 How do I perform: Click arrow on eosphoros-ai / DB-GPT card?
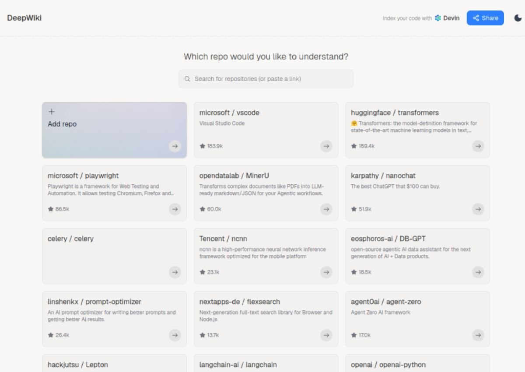[478, 272]
